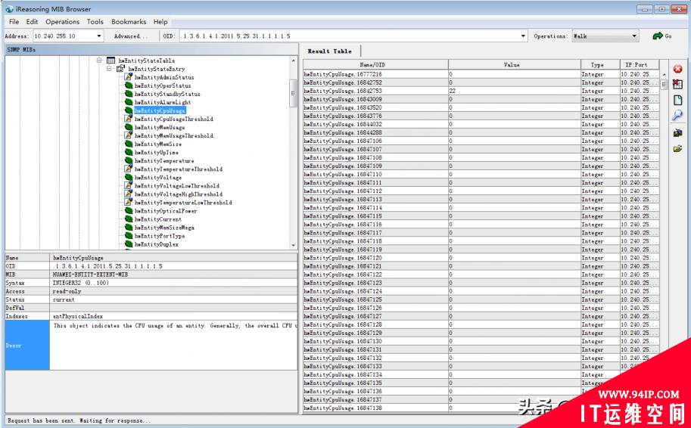Screen dimensions: 691x428
Task: Open the File menu
Action: (x=14, y=22)
